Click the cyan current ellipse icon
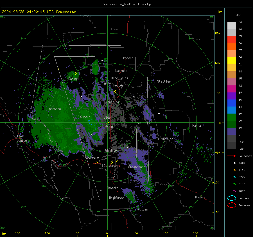 coord(232,198)
